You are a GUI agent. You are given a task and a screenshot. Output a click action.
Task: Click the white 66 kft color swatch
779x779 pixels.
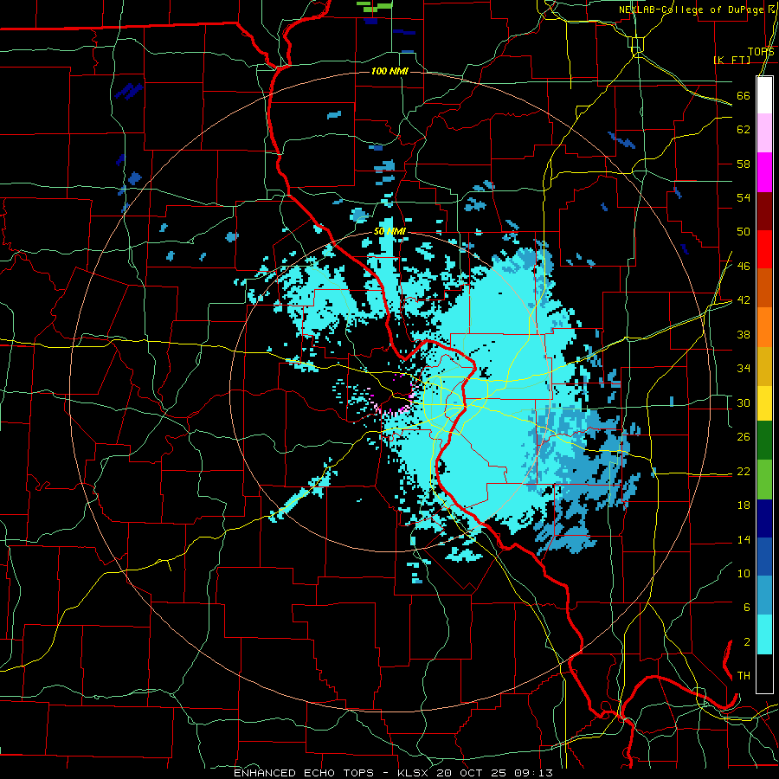click(x=764, y=95)
